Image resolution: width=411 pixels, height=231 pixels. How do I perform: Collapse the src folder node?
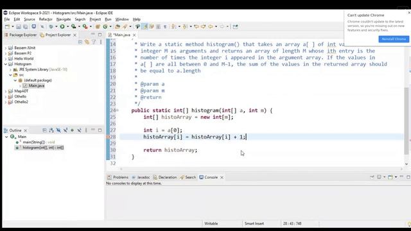click(10, 75)
